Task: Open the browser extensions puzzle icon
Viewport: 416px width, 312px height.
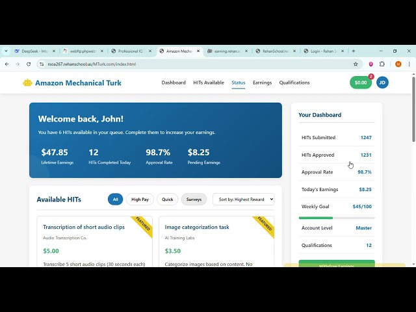Action: click(382, 64)
